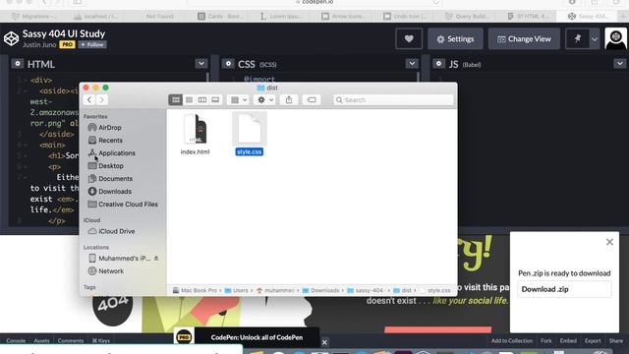Image resolution: width=629 pixels, height=354 pixels.
Task: Open the Comments tab
Action: point(71,341)
